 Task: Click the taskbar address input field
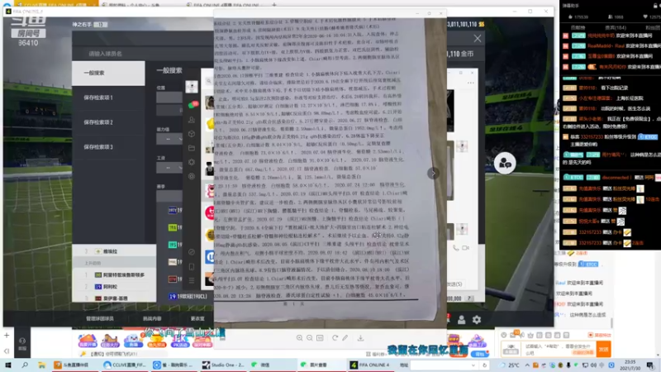(x=445, y=365)
